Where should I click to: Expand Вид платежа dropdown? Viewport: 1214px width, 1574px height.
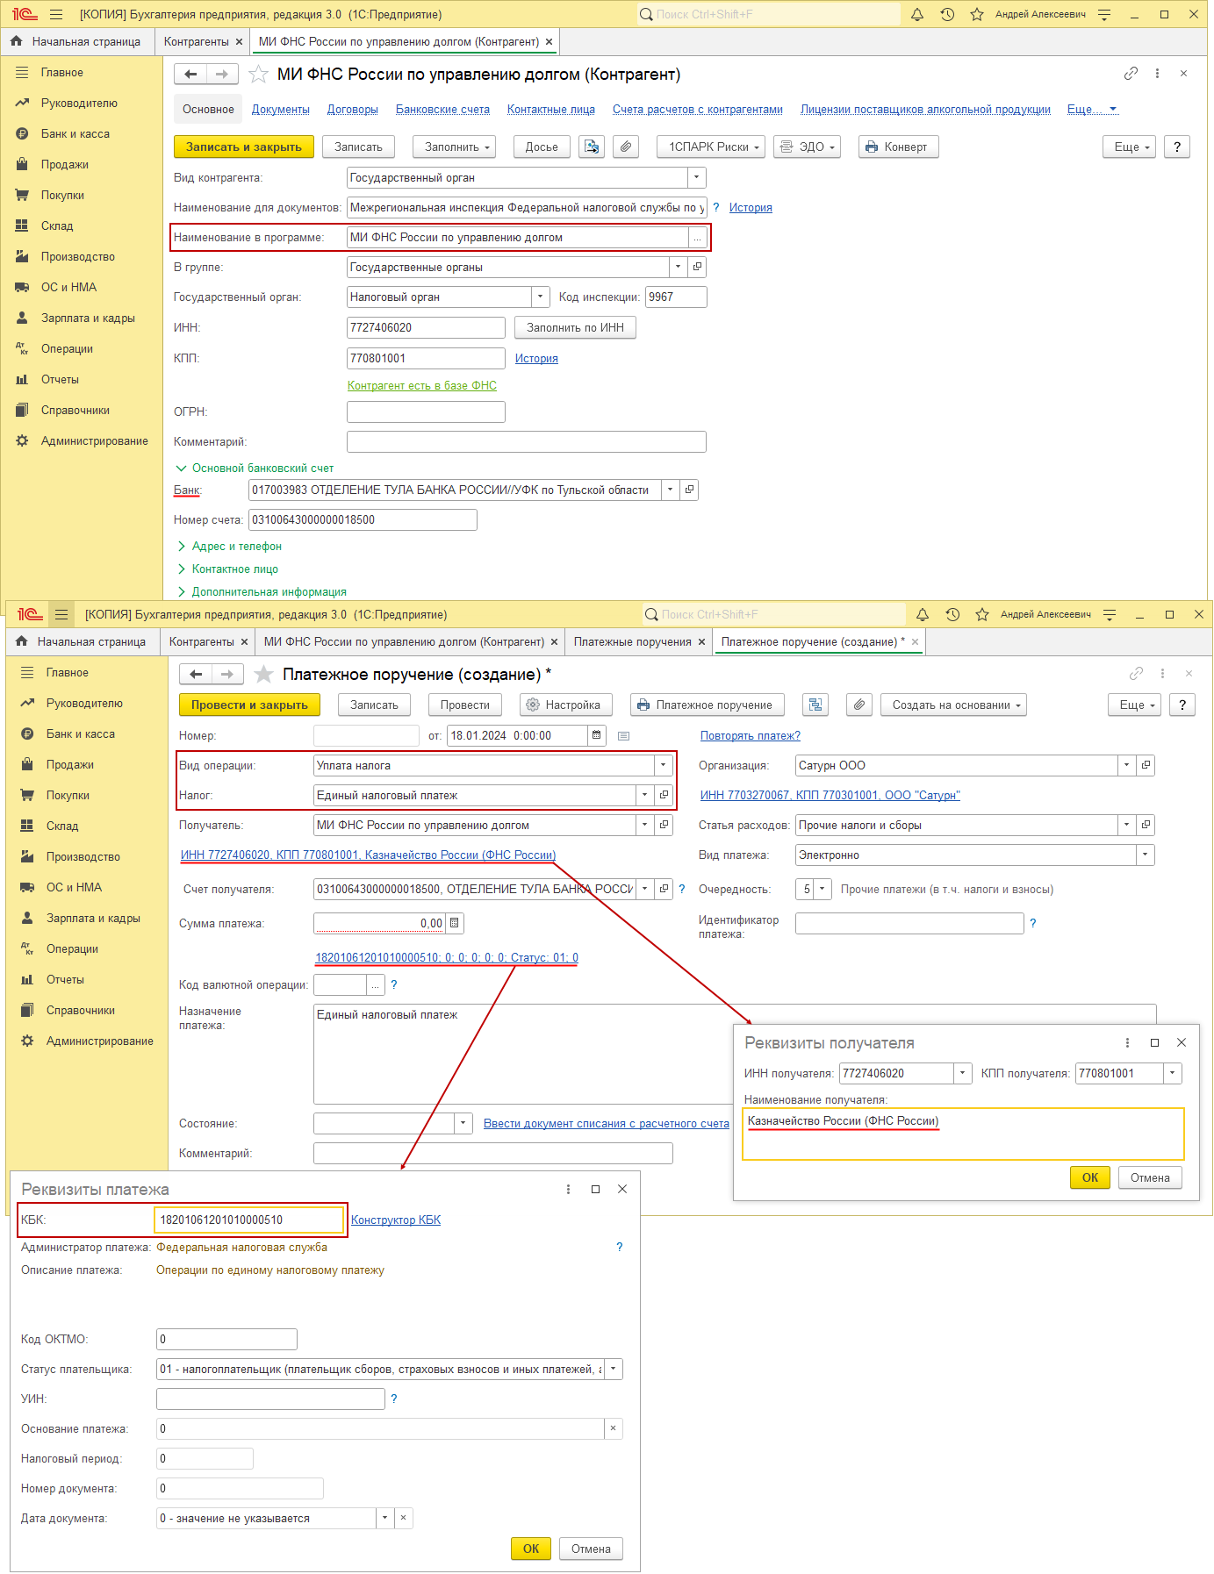pyautogui.click(x=1146, y=855)
